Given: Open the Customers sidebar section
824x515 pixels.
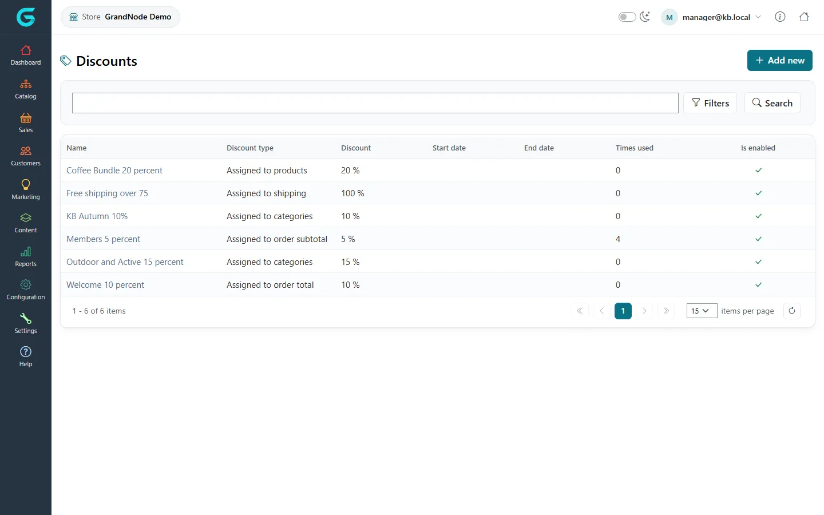Looking at the screenshot, I should tap(26, 156).
